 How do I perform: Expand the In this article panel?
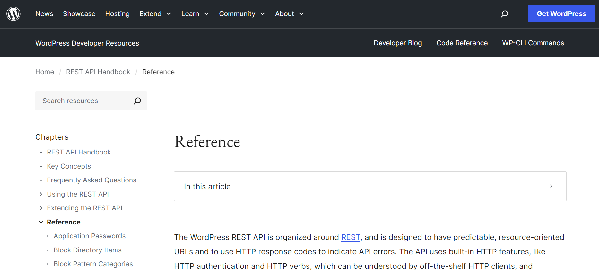click(551, 186)
